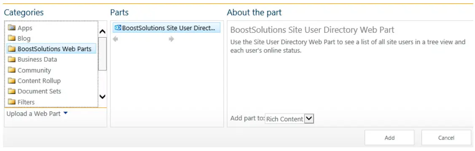Viewport: 475px width, 151px height.
Task: Click the previous parts page arrow
Action: coord(115,39)
